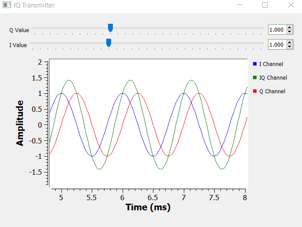This screenshot has height=227, width=302.
Task: Decrease I Value with the down arrow
Action: pos(289,47)
